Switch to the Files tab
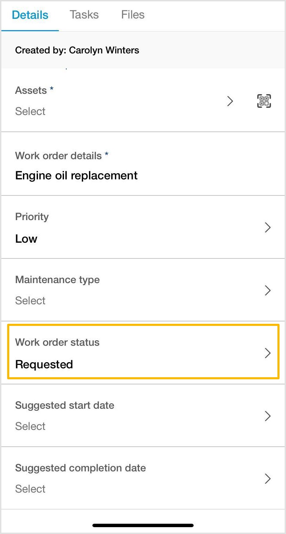The height and width of the screenshot is (534, 286). pos(132,14)
